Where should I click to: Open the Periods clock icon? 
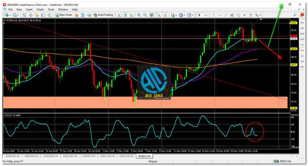pos(181,15)
